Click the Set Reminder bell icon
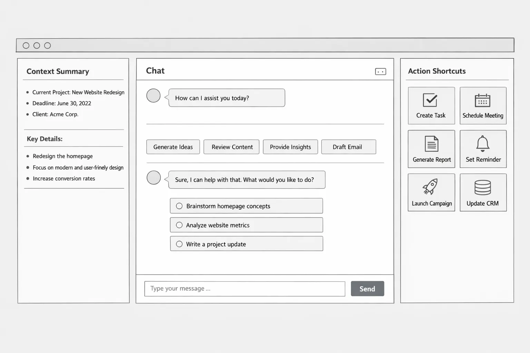This screenshot has height=353, width=530. [483, 143]
